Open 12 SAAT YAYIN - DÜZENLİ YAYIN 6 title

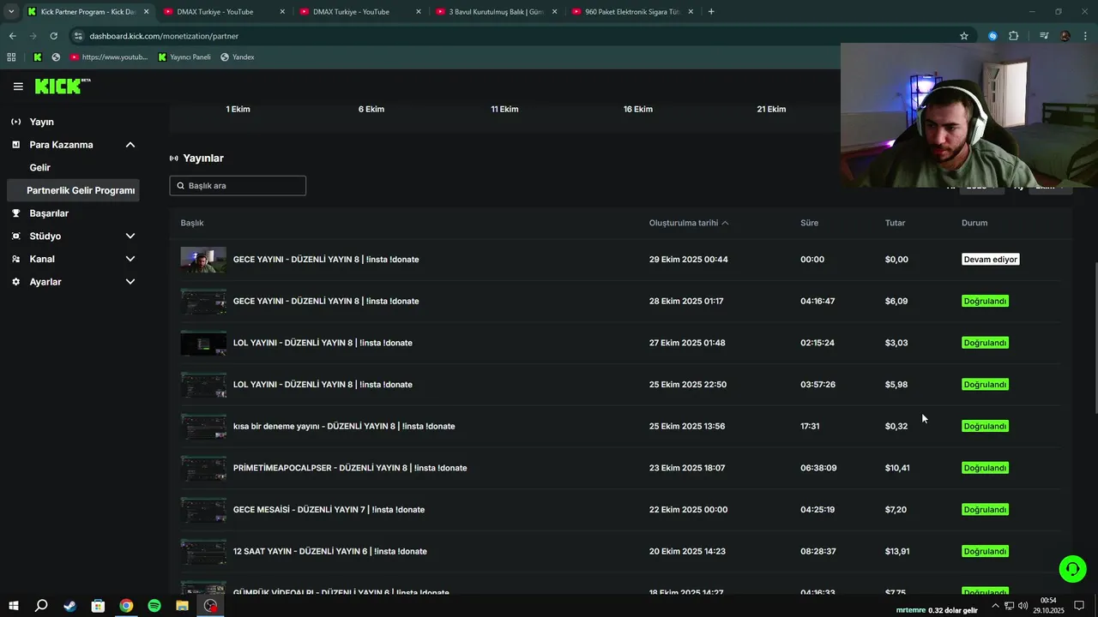[330, 551]
